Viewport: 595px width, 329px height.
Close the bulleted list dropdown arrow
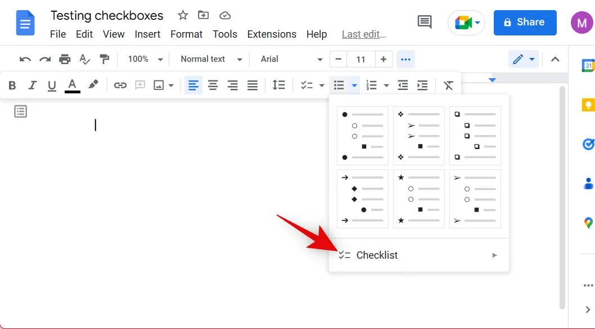point(354,85)
